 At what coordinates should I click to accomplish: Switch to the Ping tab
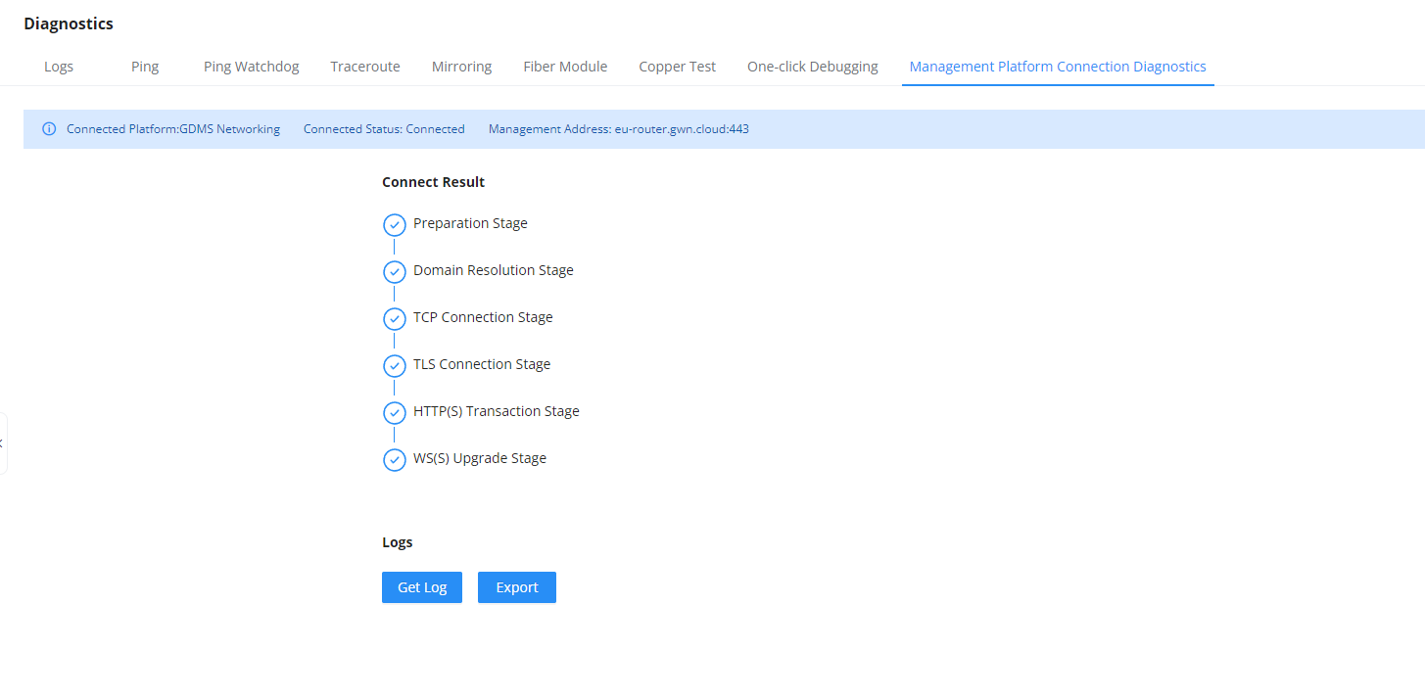tap(145, 67)
